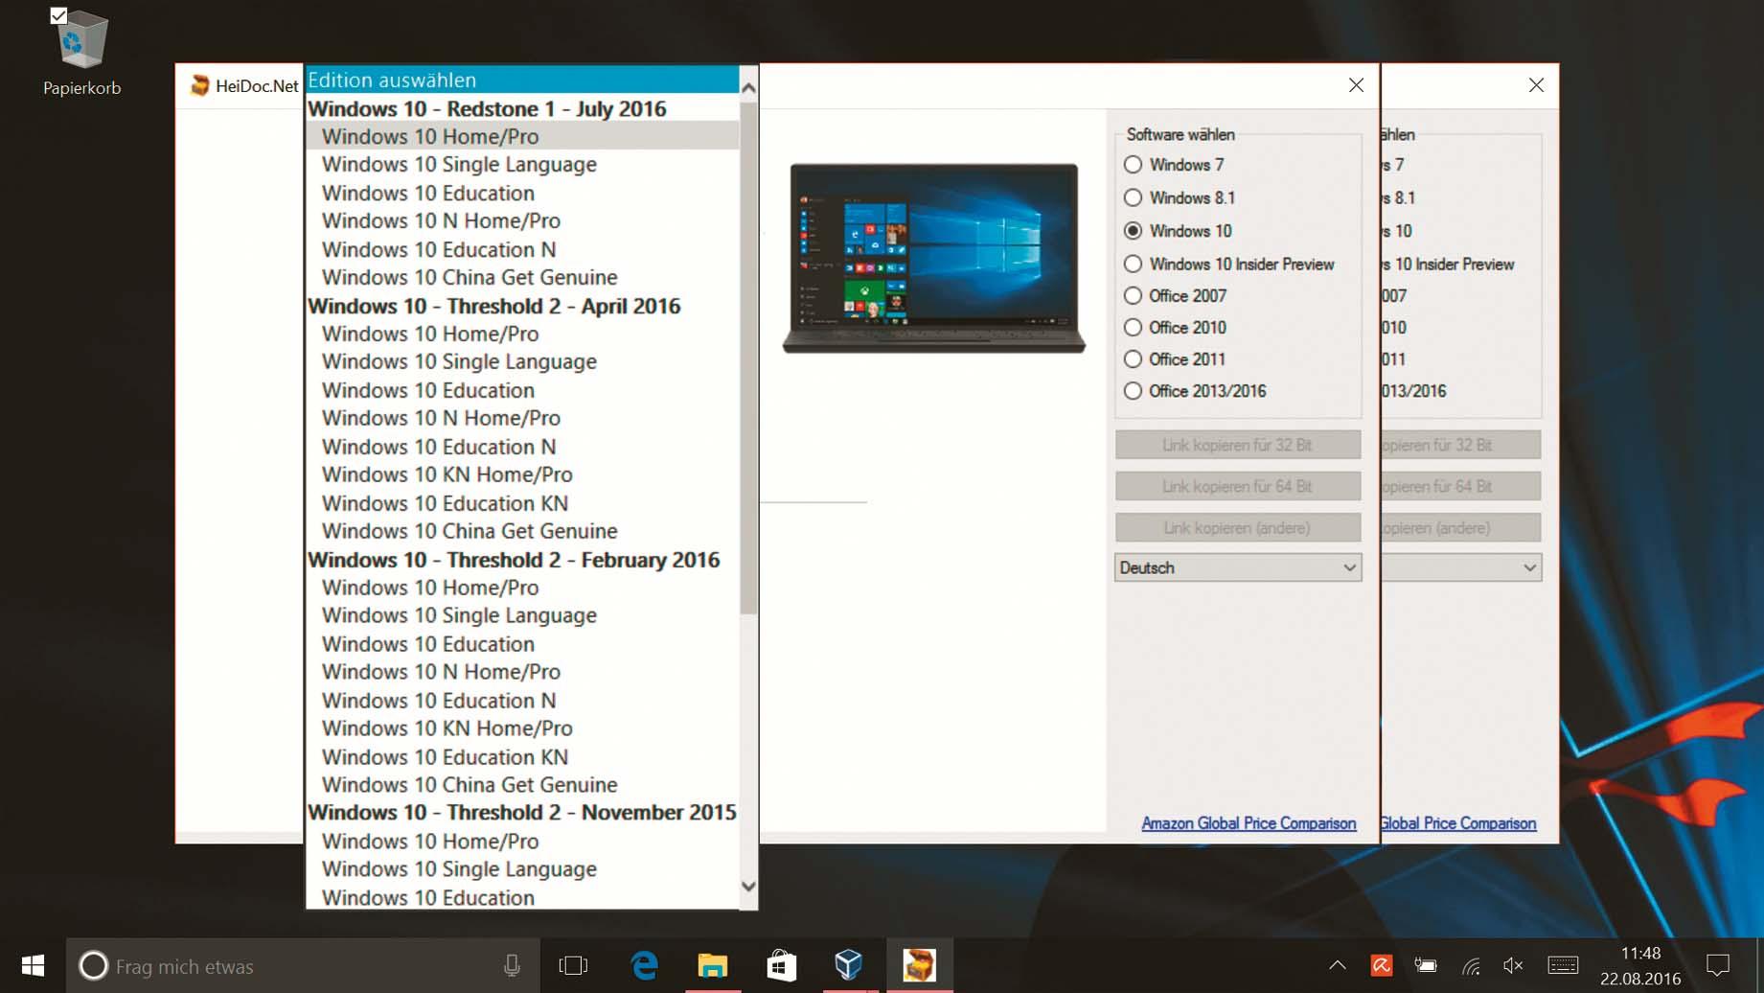Viewport: 1764px width, 993px height.
Task: Pick Windows 10 KN Home/Pro under April 2016
Action: [447, 475]
